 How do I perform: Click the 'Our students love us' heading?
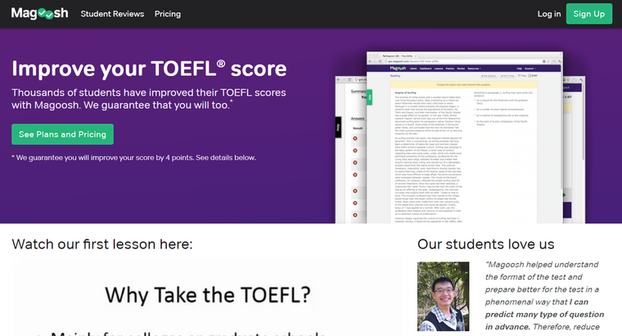(485, 244)
